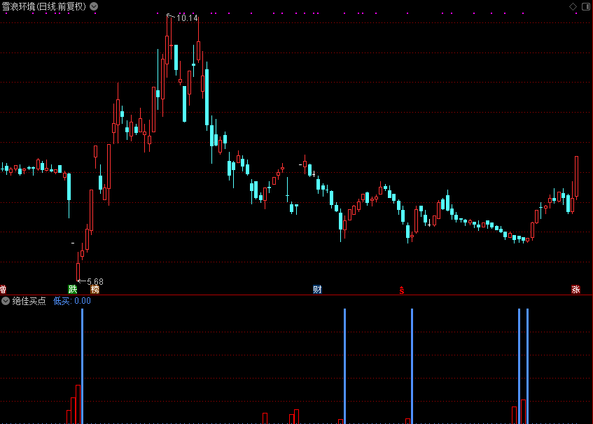Click the brown 榜 event marker
The image size is (593, 424).
pyautogui.click(x=95, y=290)
